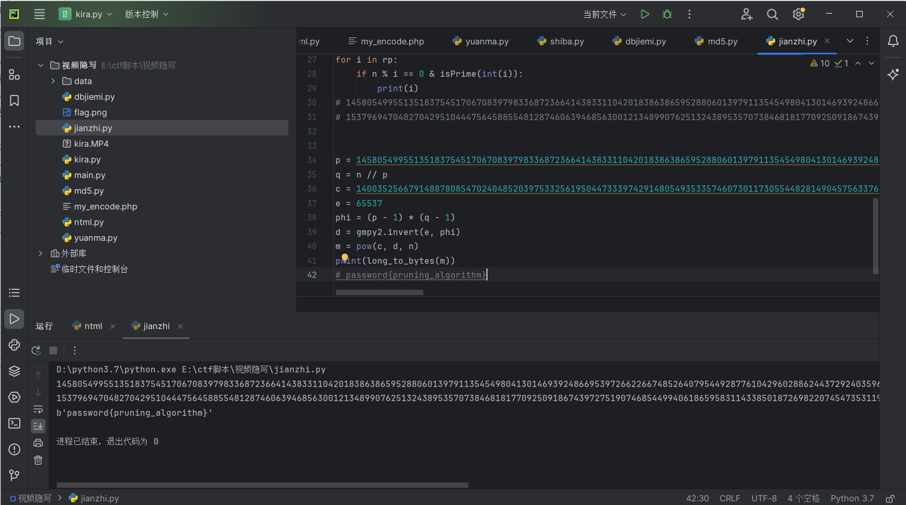906x505 pixels.
Task: Open the Structure tool window icon
Action: pyautogui.click(x=14, y=75)
